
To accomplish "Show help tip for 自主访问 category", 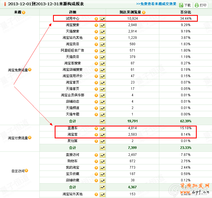I will pyautogui.click(x=26, y=171).
